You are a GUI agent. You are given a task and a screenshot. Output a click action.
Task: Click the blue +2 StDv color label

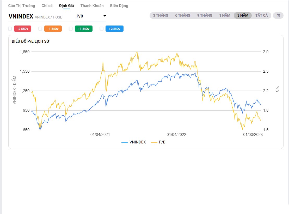pos(114,29)
